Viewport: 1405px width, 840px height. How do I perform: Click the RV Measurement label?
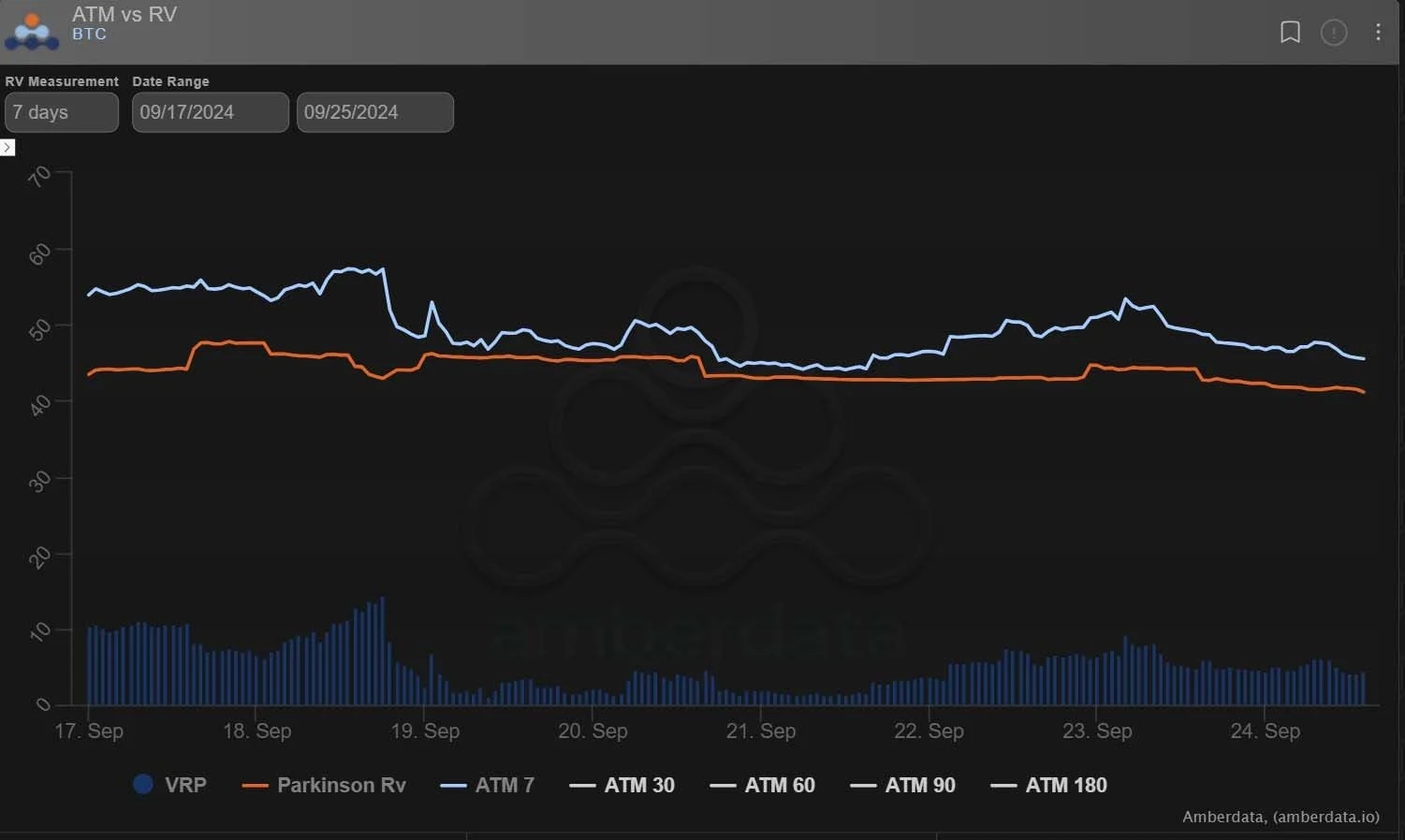click(62, 81)
